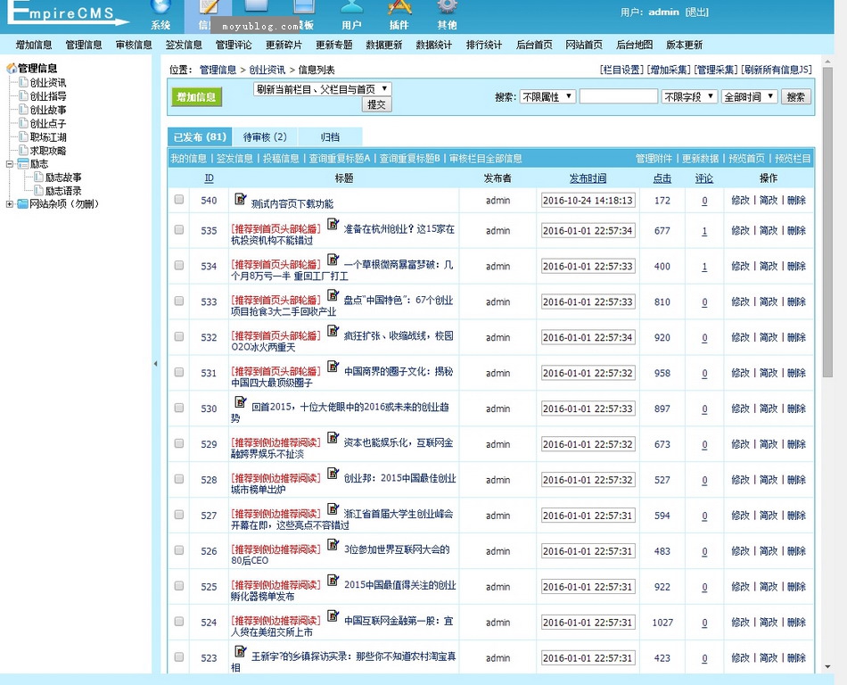Click the page icon beside 创业指导

(23, 95)
